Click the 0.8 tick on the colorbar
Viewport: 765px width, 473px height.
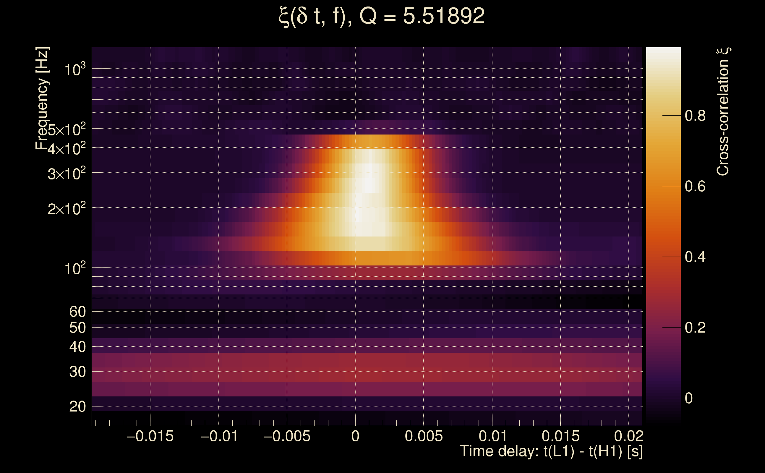tap(695, 116)
